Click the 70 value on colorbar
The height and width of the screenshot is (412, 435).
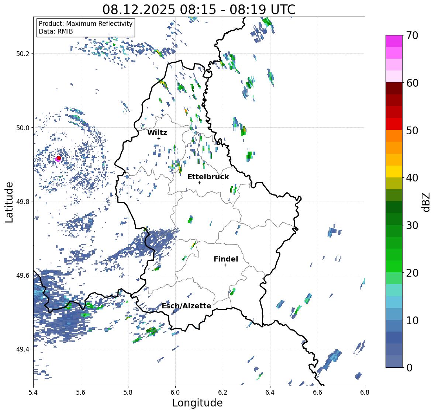pos(412,35)
